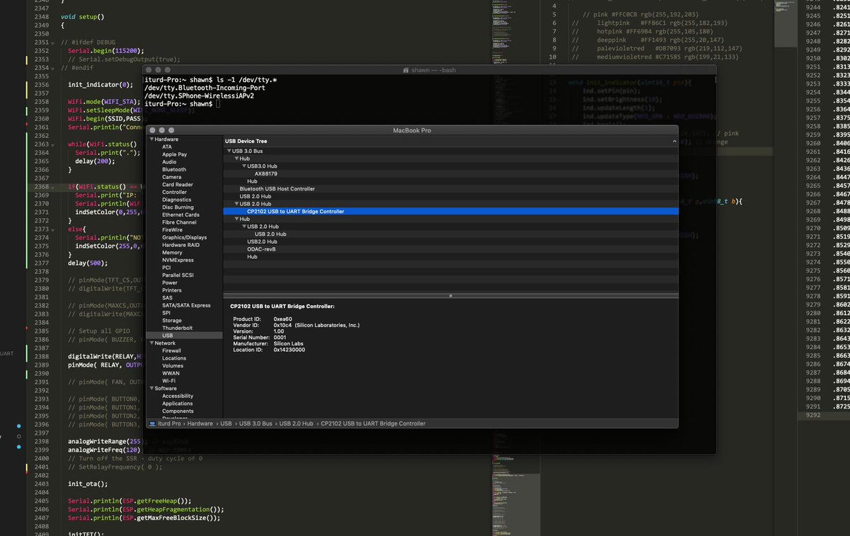This screenshot has width=850, height=536.
Task: Select Thunderbolt category
Action: point(178,328)
